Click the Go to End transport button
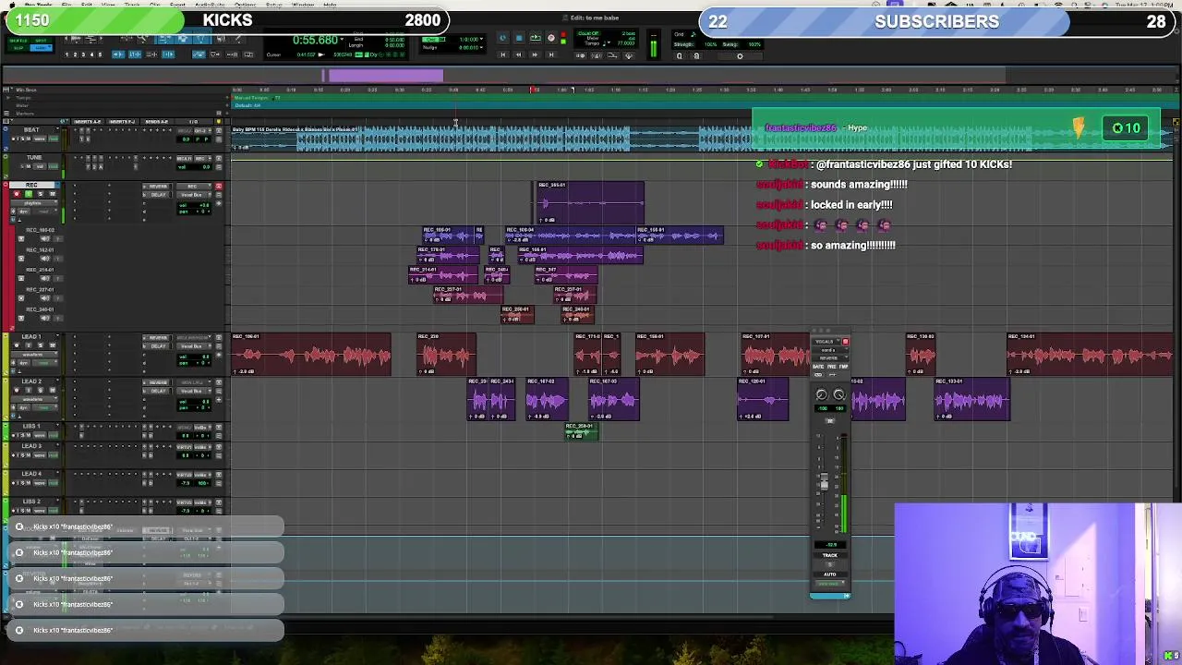 (551, 54)
